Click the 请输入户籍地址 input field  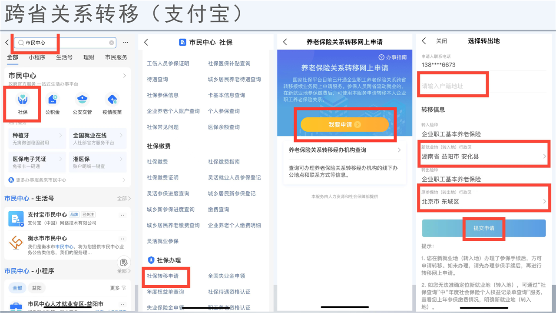[x=454, y=86]
